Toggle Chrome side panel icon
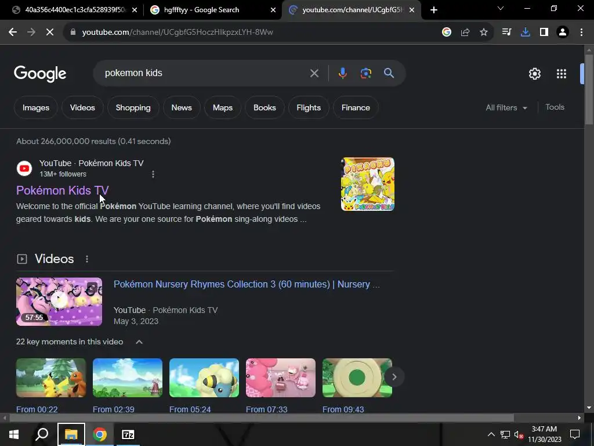 544,33
